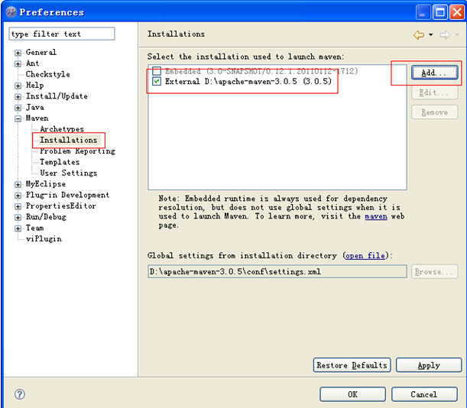Expand the Run/Debug tree node
The image size is (467, 408).
[18, 218]
